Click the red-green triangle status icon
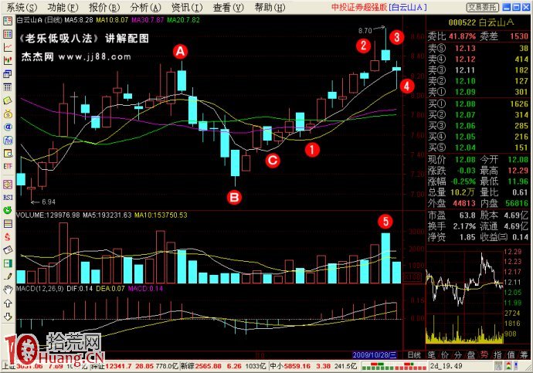Screen dimensions: 533x373 tap(509, 366)
